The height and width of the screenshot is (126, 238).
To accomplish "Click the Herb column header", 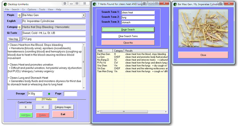I will pyautogui.click(x=105, y=51).
